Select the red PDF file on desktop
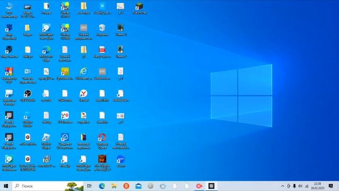The height and width of the screenshot is (191, 339). (x=102, y=52)
